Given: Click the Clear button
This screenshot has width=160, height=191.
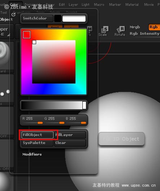Looking at the screenshot, I should coord(70,143).
